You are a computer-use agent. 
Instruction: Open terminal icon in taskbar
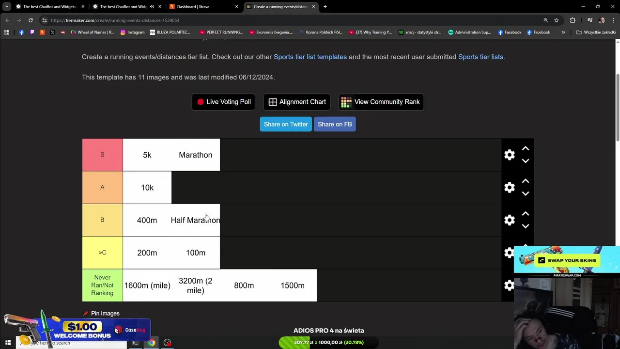coord(135,343)
